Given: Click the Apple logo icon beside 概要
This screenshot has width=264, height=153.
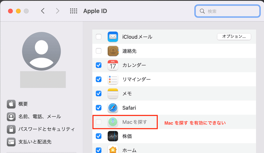Looking at the screenshot, I should tap(11, 104).
